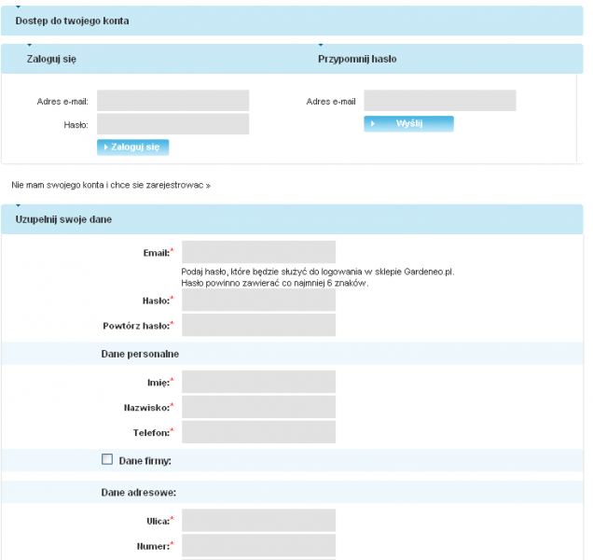Open the register link Nie mam swojego konta

tap(111, 185)
